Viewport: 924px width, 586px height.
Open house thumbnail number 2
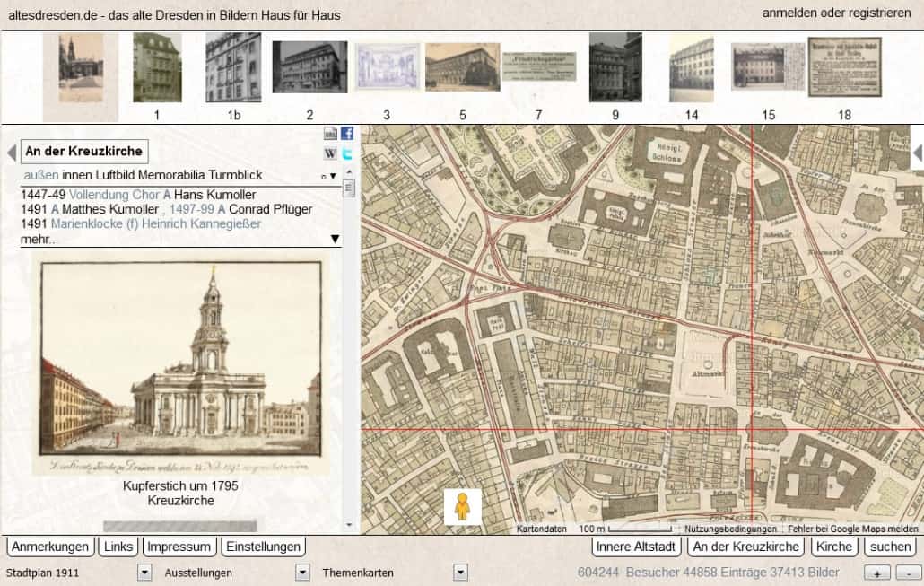[310, 66]
